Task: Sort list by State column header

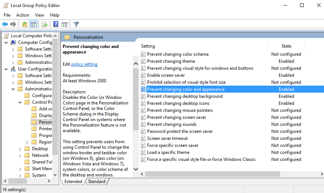Action: [x=286, y=46]
